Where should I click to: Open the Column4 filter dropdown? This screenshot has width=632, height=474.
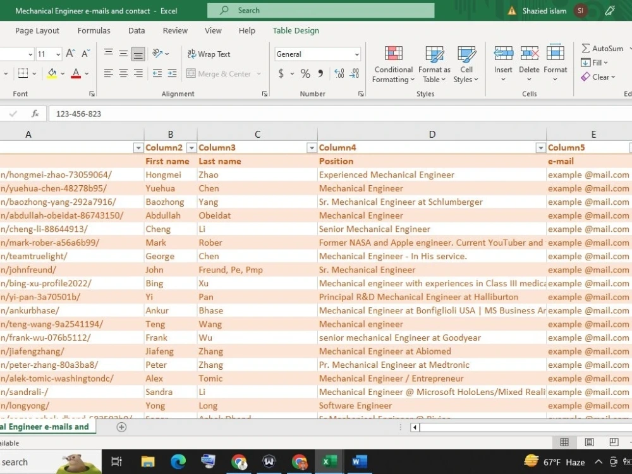(540, 148)
